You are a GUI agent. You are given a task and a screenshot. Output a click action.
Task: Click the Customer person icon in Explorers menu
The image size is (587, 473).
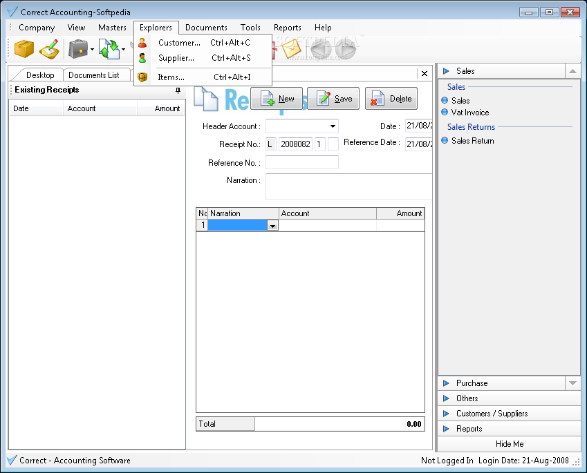tap(142, 43)
